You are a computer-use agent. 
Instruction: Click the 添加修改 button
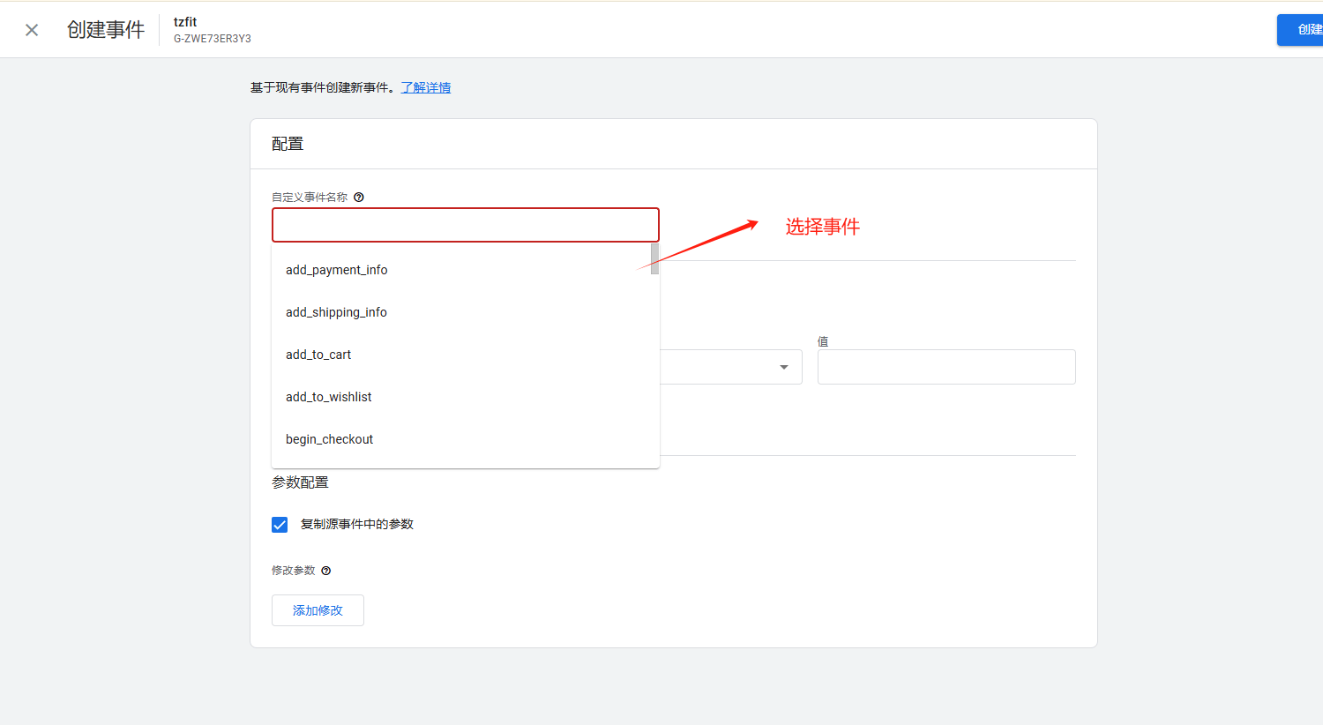(318, 610)
